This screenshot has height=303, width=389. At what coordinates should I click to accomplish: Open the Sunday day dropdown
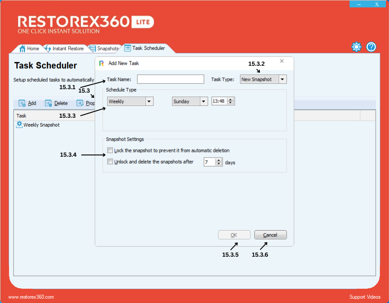tap(204, 101)
